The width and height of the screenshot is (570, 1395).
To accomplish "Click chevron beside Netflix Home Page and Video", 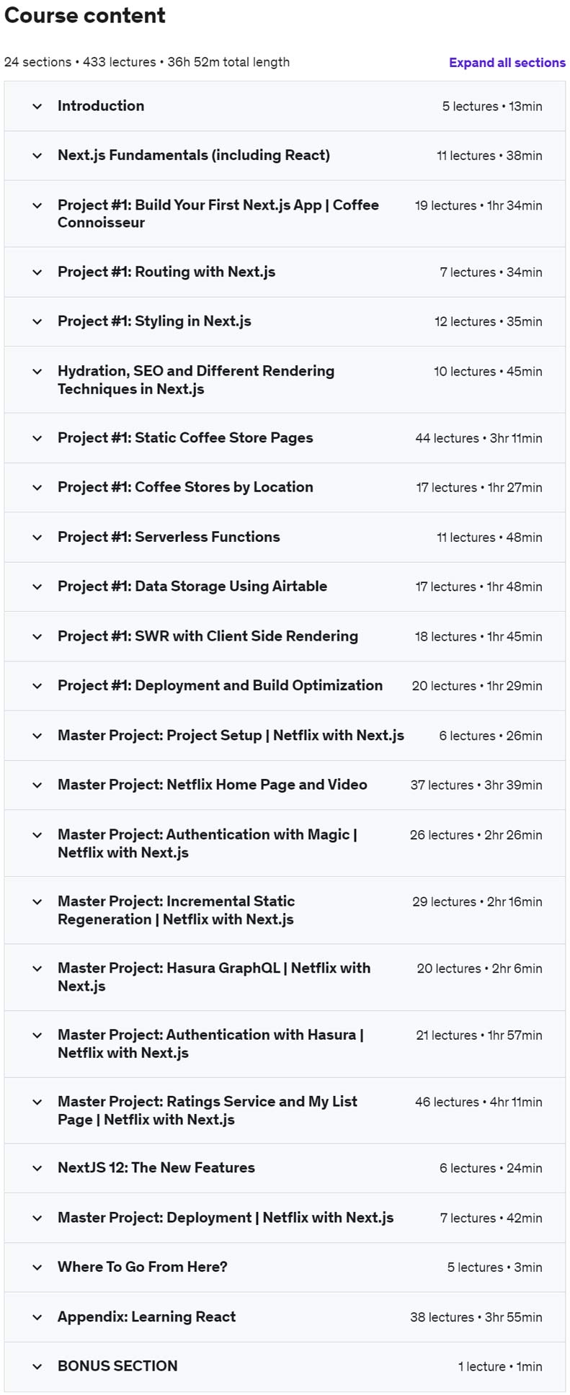I will pyautogui.click(x=37, y=785).
